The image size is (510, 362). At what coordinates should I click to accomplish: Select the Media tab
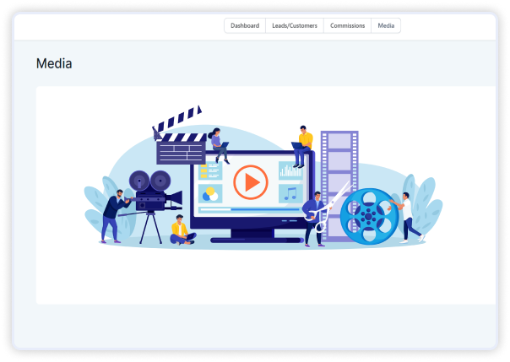(386, 26)
